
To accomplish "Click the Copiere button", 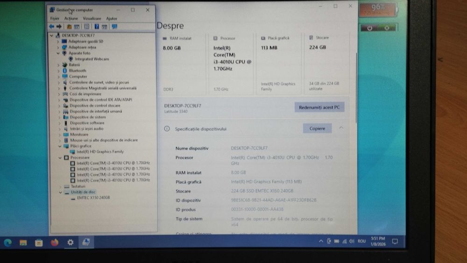I will 317,128.
